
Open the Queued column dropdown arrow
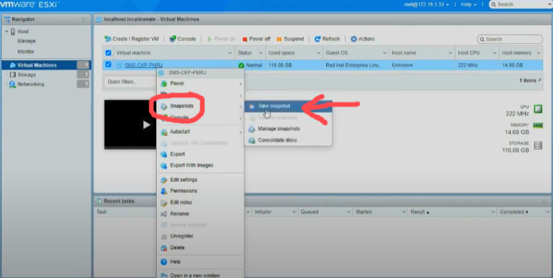click(x=348, y=212)
